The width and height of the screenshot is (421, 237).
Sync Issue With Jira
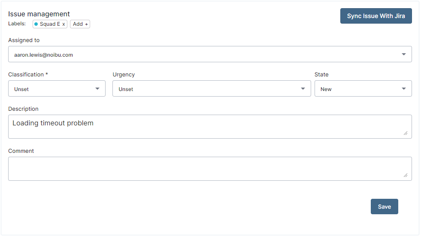[x=376, y=16]
